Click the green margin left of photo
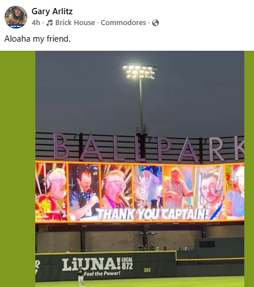Screen dimensions: 254x287 tap(18, 169)
